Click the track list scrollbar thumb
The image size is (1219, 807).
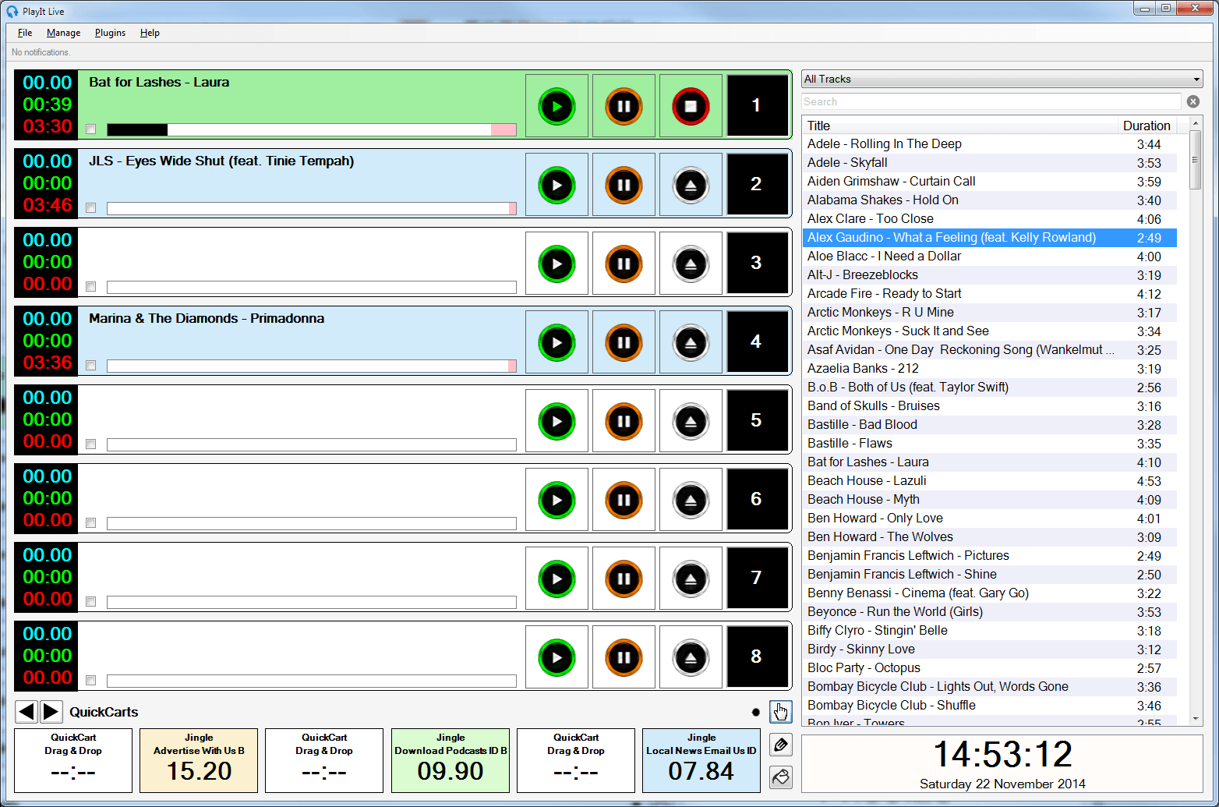click(x=1196, y=160)
